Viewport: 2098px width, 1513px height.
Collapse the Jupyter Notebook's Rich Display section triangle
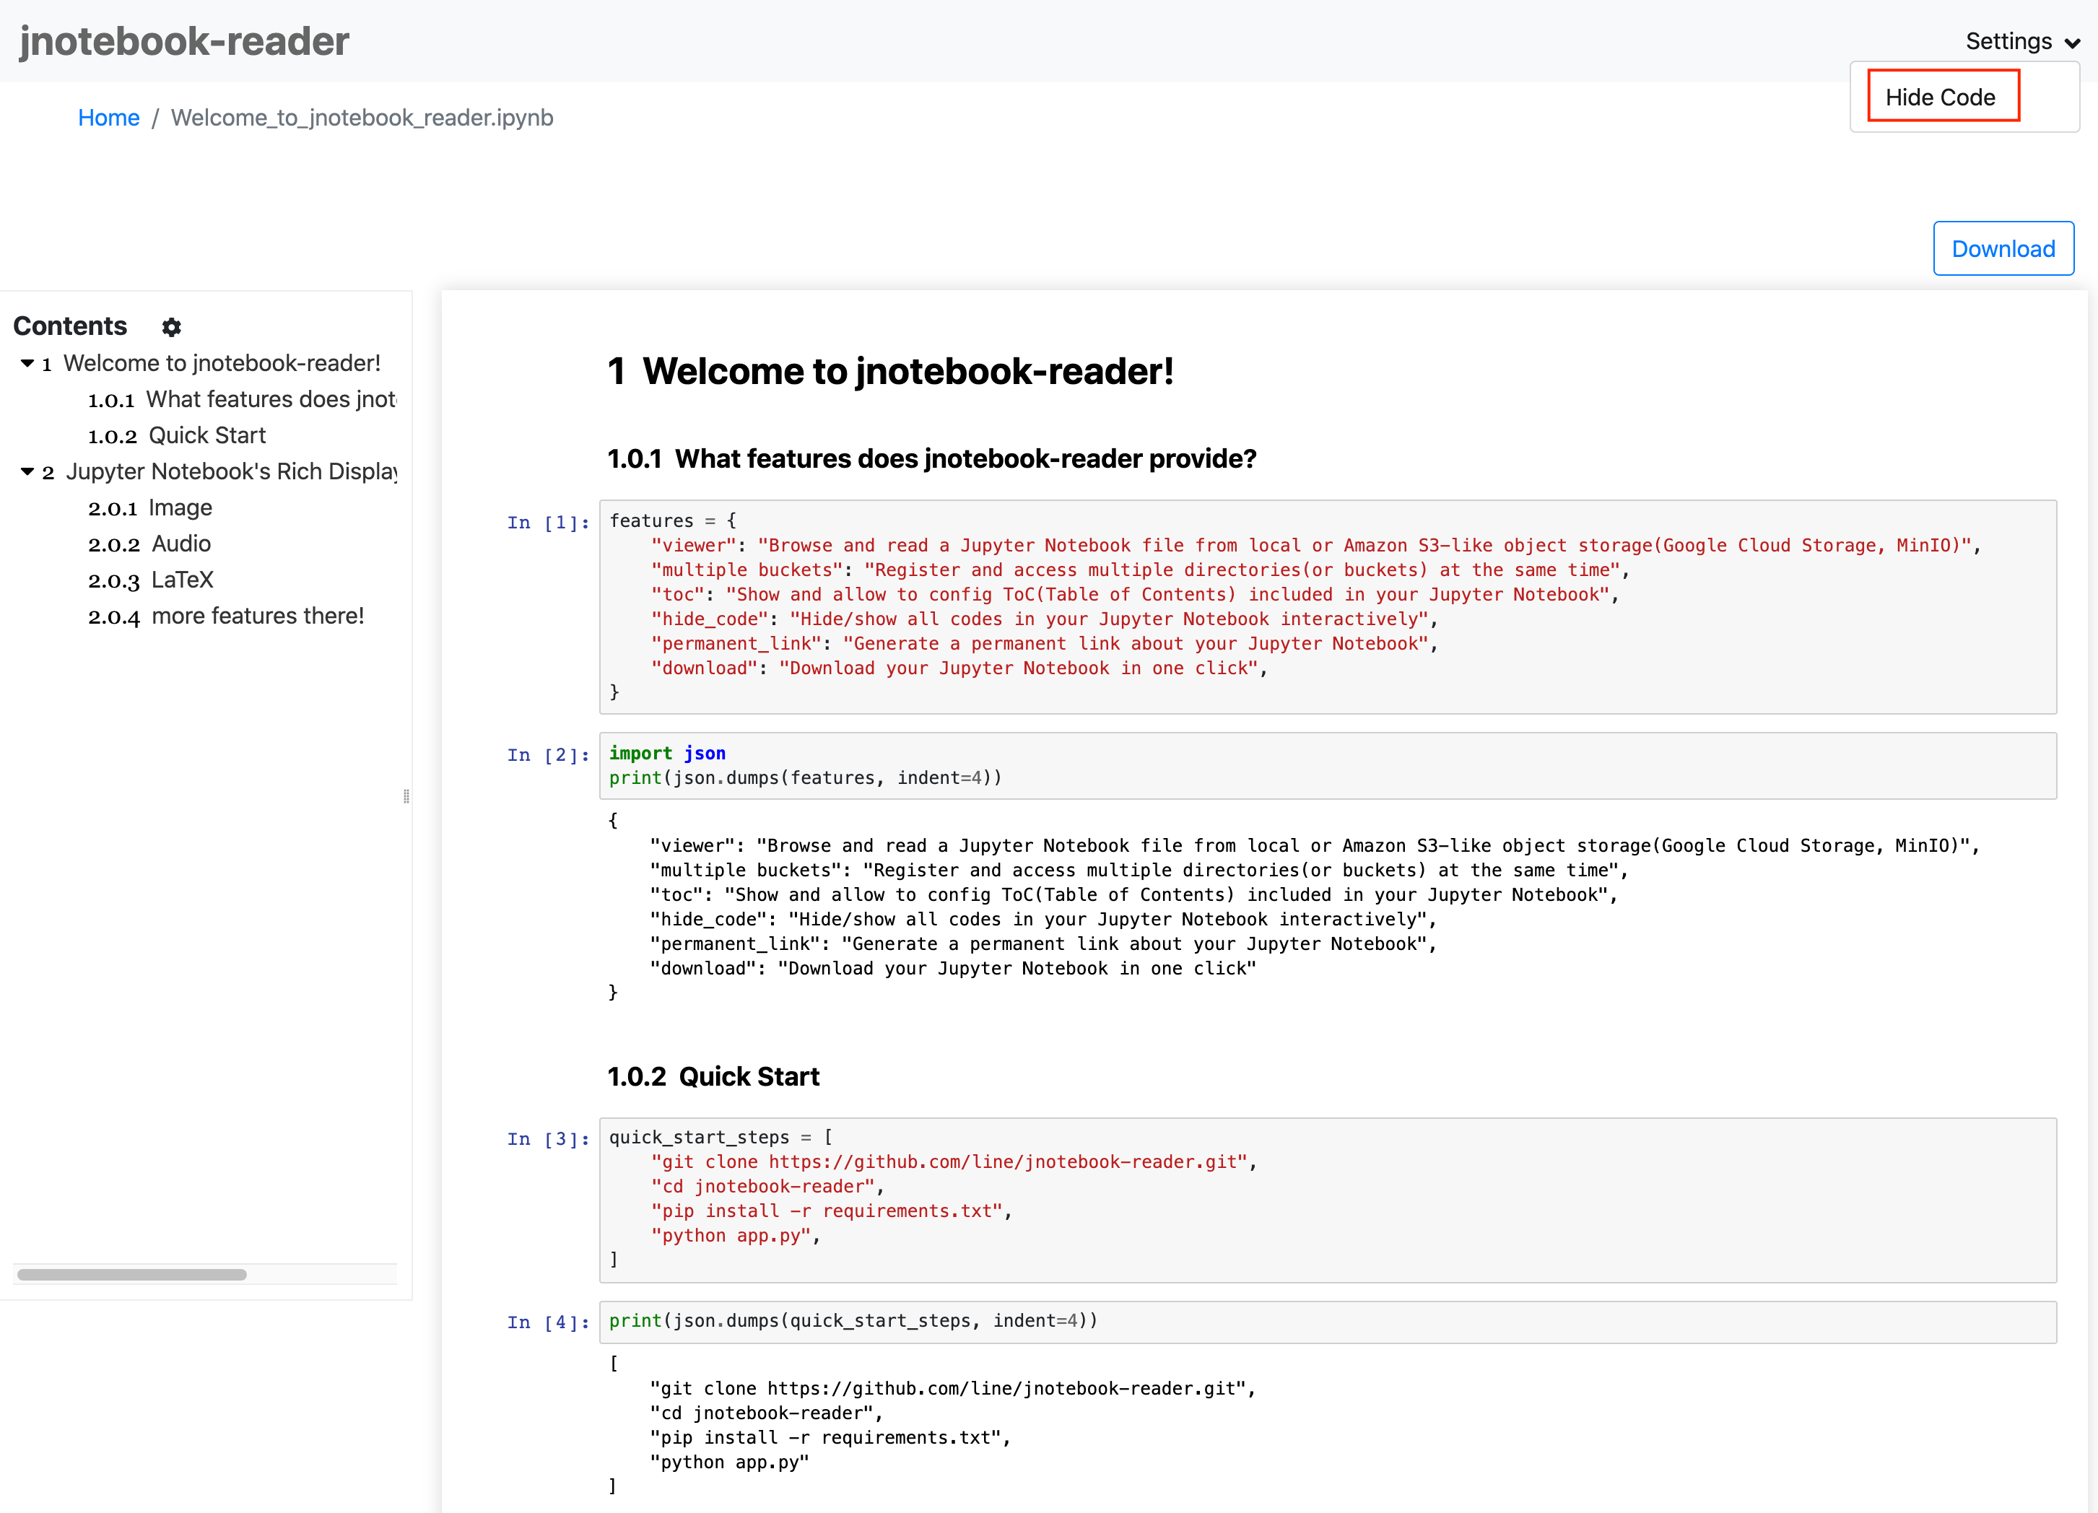tap(27, 471)
